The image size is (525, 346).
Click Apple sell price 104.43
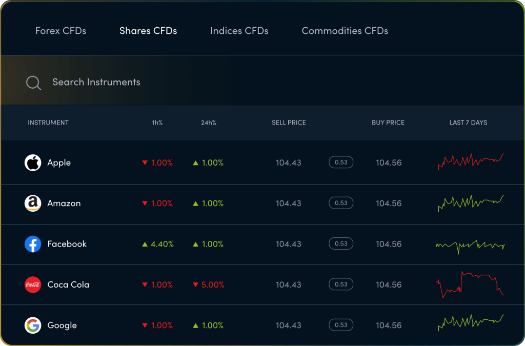click(288, 163)
